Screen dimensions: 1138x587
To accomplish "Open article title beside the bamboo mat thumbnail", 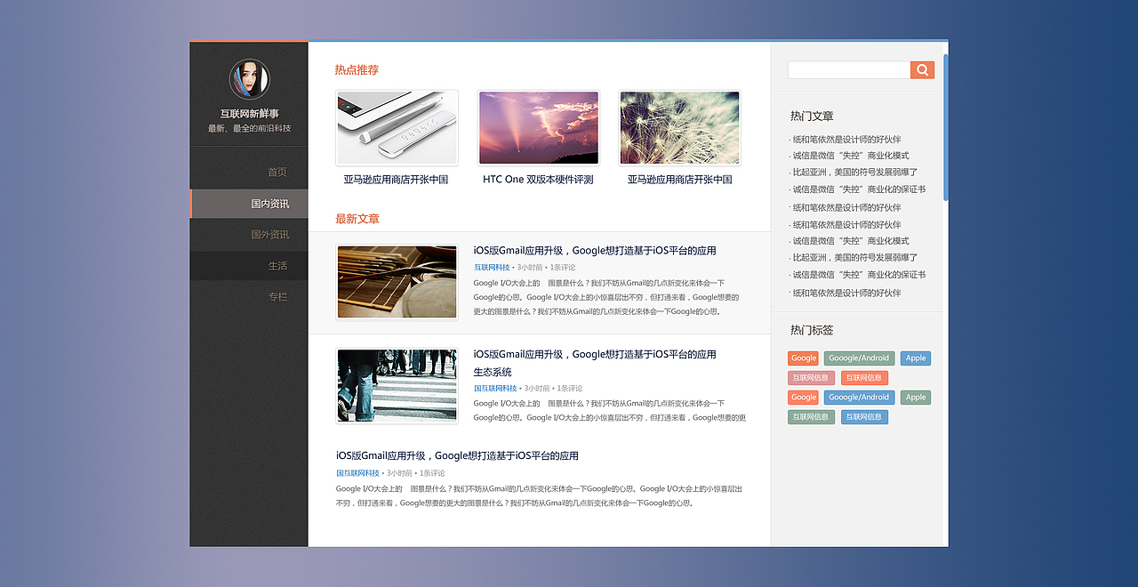I will (595, 251).
